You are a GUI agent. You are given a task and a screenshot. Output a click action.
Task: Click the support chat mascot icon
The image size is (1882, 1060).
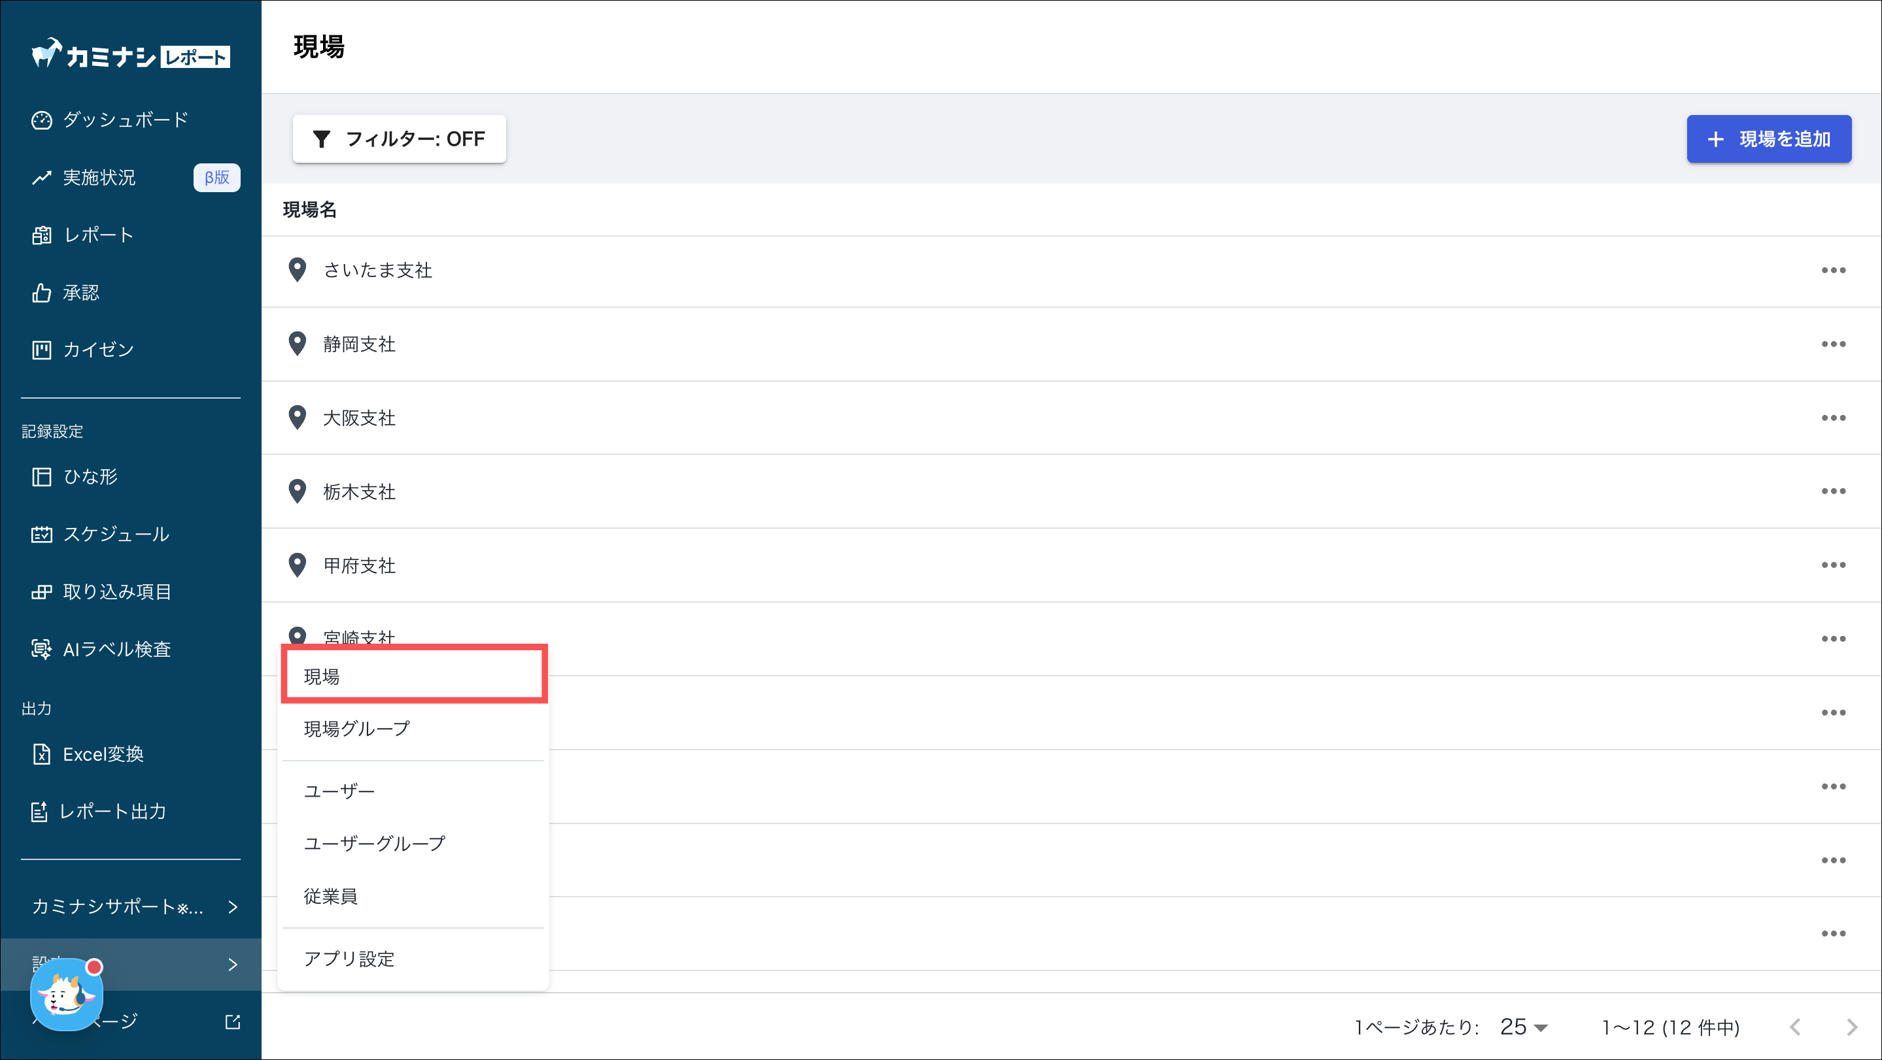pyautogui.click(x=66, y=994)
